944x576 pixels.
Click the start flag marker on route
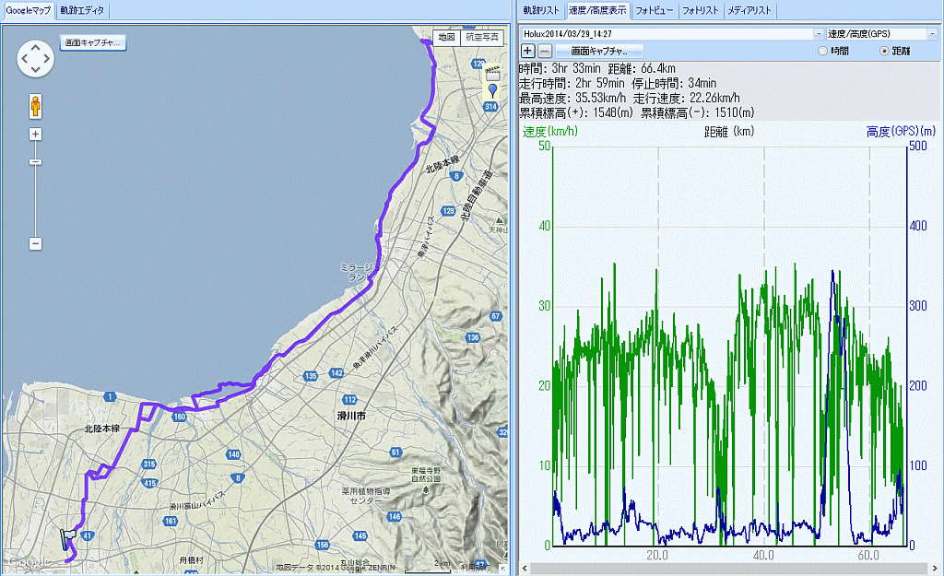click(x=68, y=538)
